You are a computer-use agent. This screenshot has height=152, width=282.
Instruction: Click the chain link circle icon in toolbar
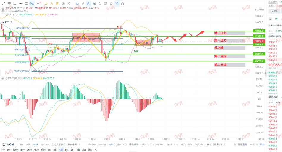[63, 4]
